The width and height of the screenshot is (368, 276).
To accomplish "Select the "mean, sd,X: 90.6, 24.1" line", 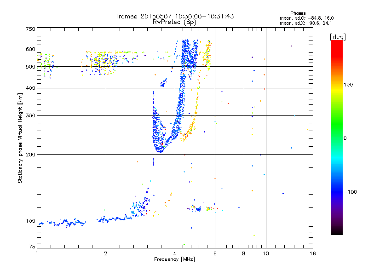I will (x=305, y=23).
